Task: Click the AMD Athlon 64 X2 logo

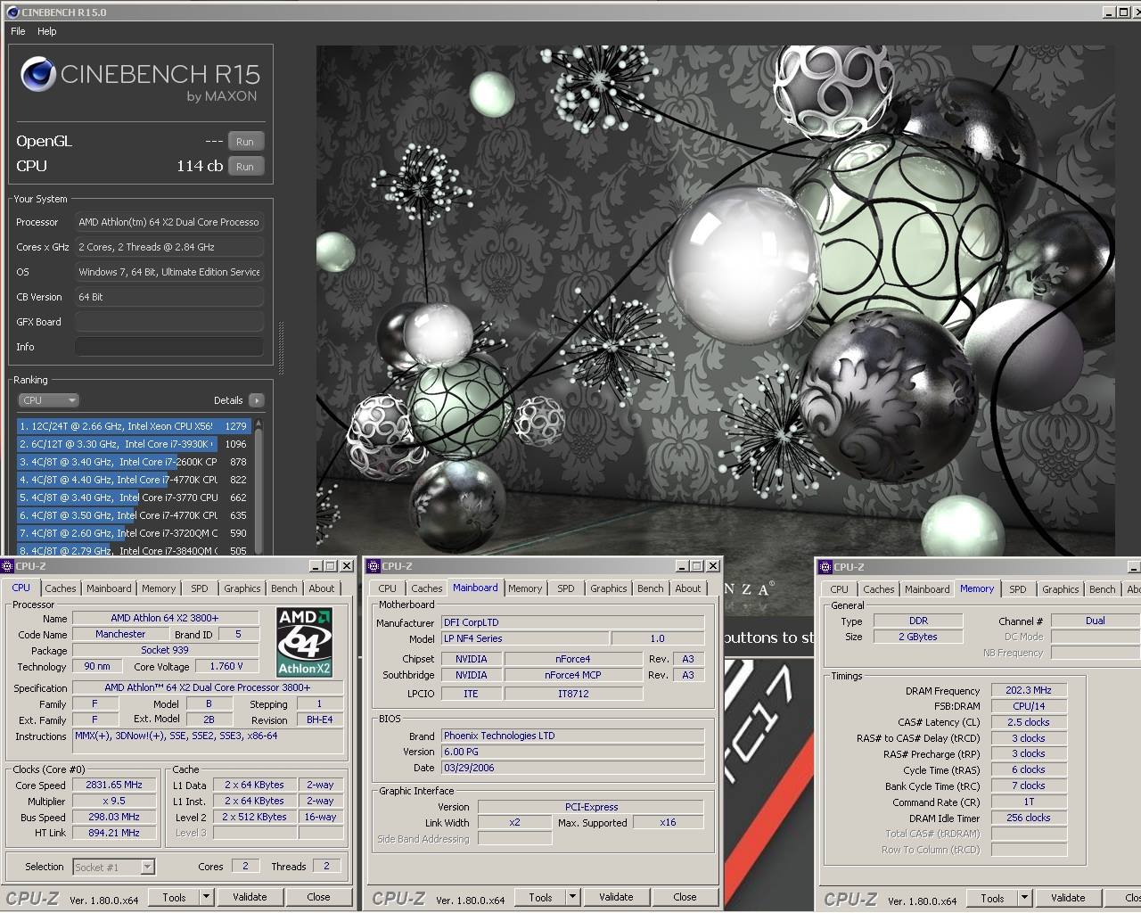Action: point(304,642)
